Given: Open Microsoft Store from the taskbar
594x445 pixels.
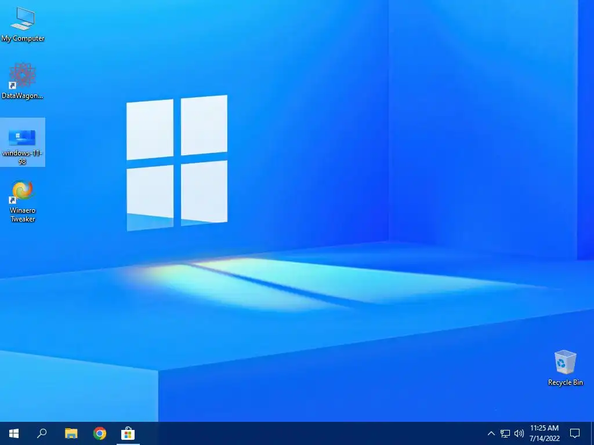Looking at the screenshot, I should click(128, 433).
